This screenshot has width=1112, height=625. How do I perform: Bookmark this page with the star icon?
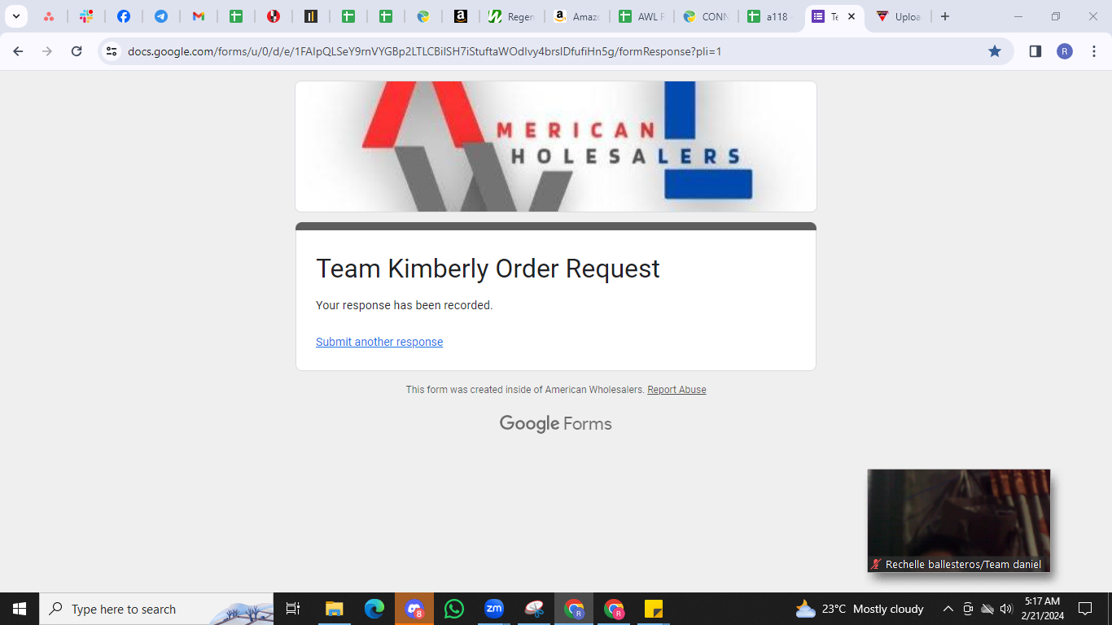995,51
